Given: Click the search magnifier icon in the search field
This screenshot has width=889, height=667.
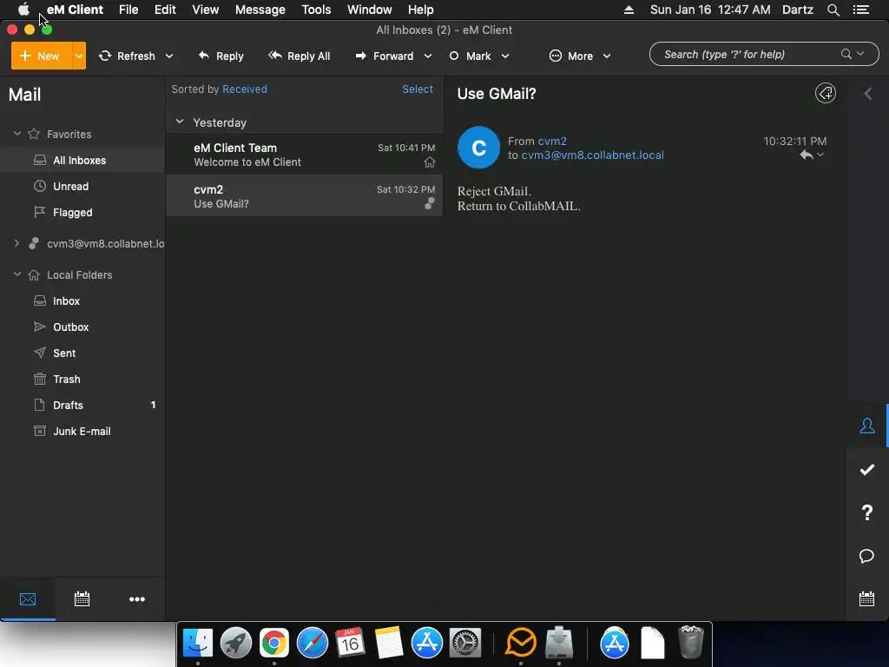Looking at the screenshot, I should pyautogui.click(x=846, y=54).
